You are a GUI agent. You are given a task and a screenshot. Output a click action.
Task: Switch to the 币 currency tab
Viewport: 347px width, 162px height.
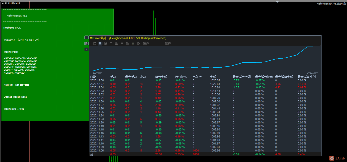pos(127,44)
